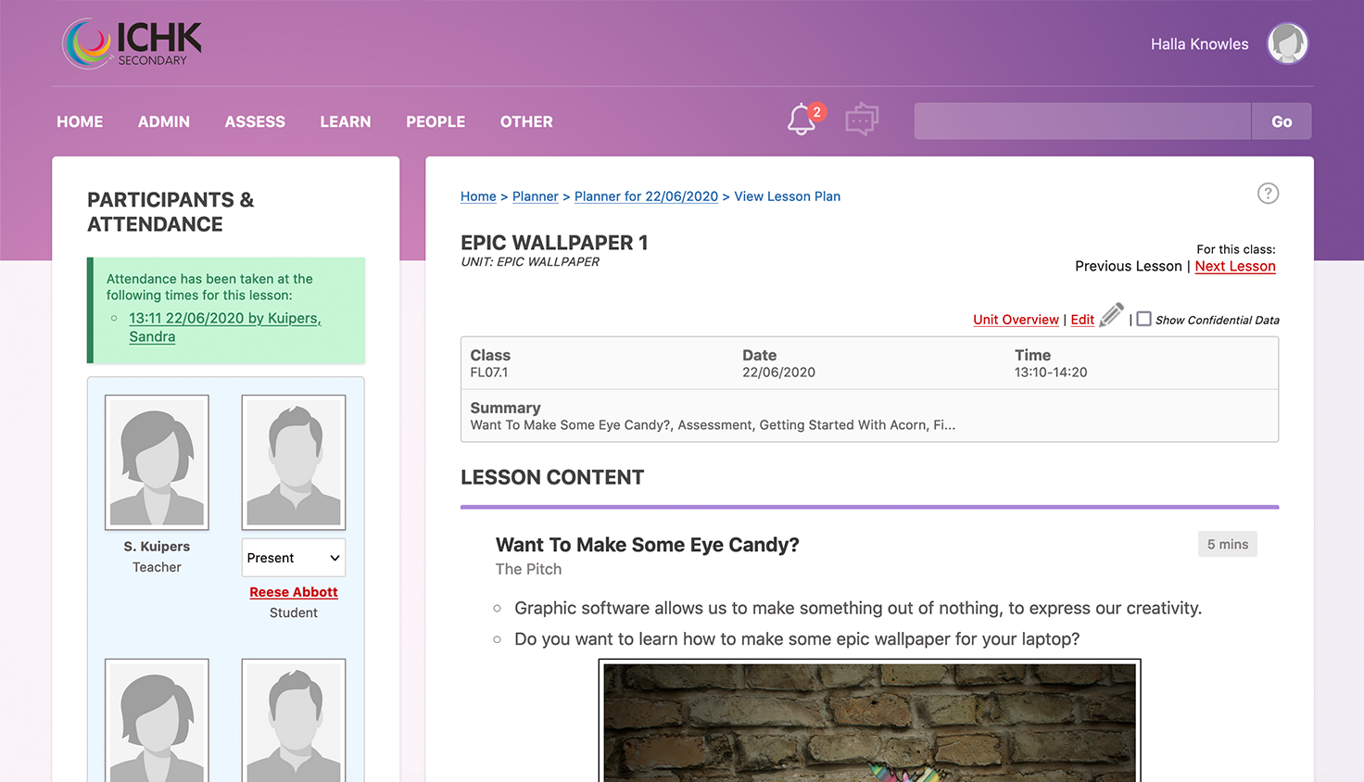The height and width of the screenshot is (782, 1364).
Task: Open the Other menu
Action: point(526,121)
